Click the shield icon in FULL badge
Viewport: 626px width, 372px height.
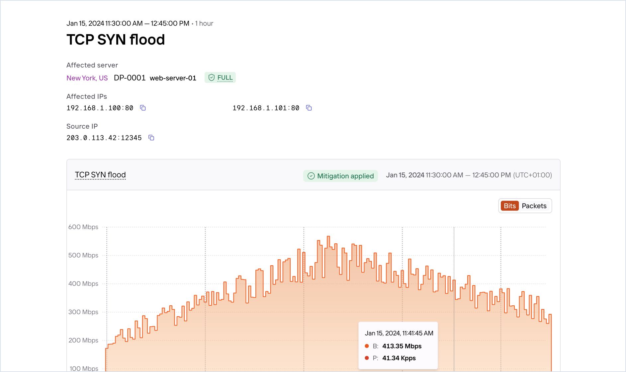point(211,78)
